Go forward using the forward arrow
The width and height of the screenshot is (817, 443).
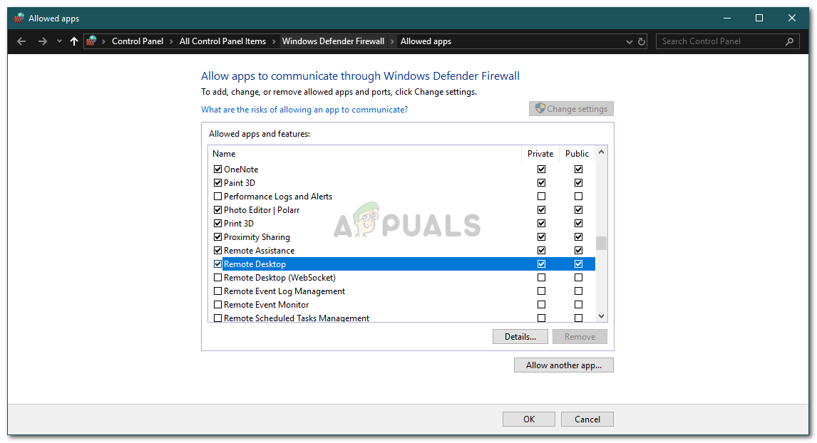43,41
